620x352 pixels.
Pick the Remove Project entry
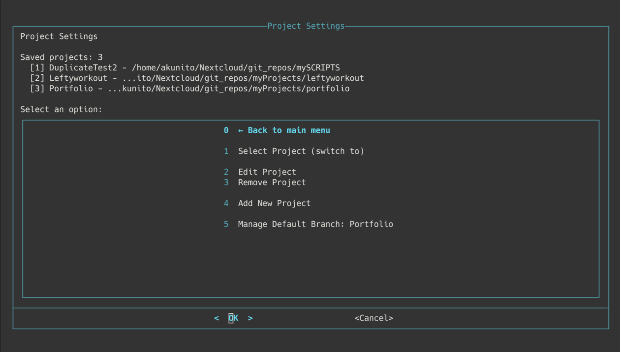[x=272, y=182]
